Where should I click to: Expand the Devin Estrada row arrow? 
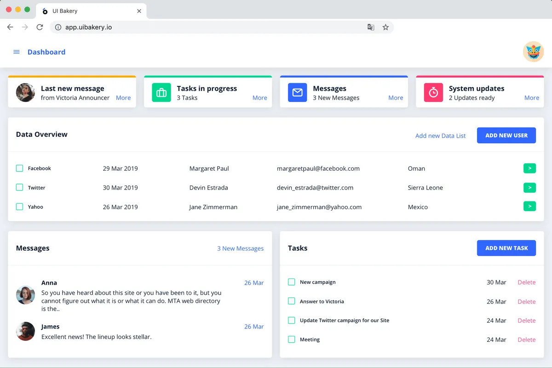point(529,188)
